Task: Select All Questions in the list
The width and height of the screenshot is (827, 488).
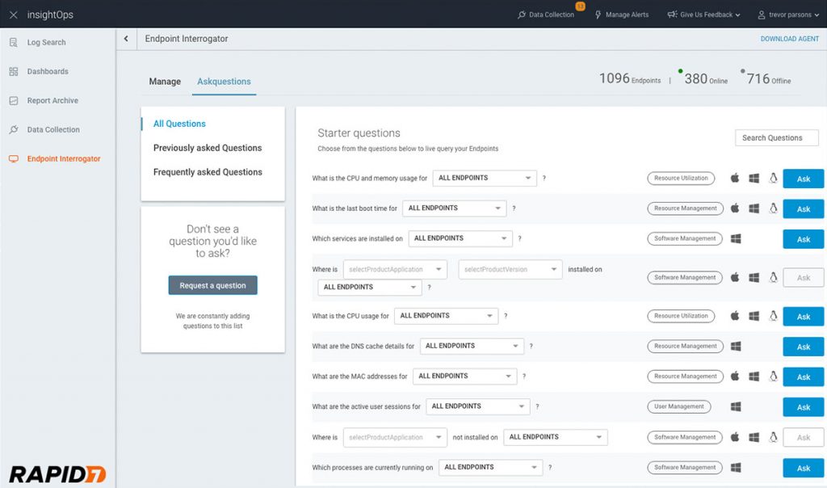Action: click(179, 124)
